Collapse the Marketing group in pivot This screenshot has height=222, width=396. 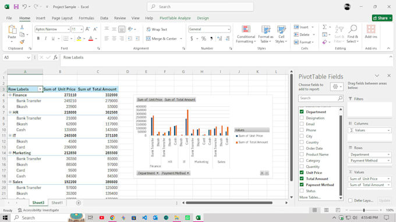click(10, 153)
